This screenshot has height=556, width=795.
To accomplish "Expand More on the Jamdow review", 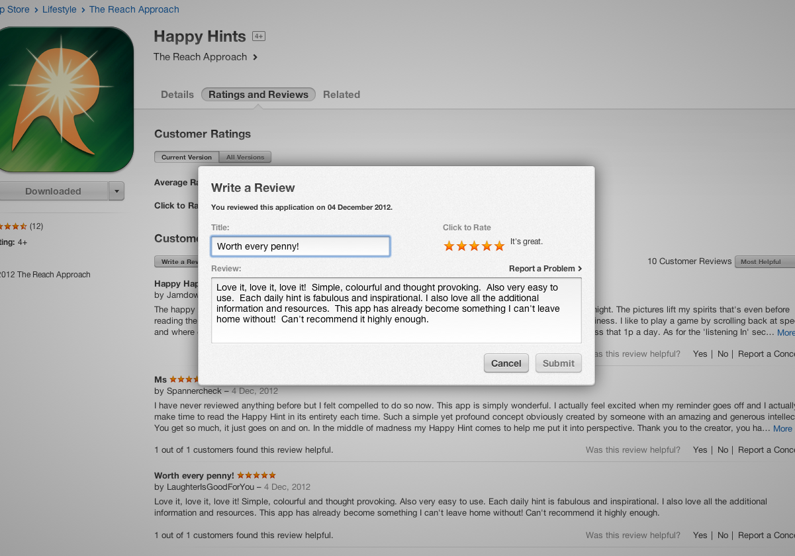I will tap(786, 332).
